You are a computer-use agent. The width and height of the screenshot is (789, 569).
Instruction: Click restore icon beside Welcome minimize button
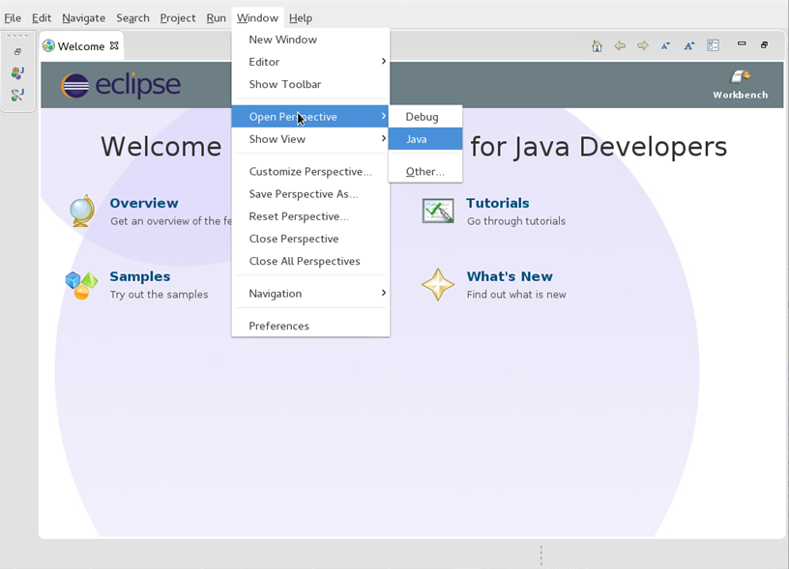764,44
